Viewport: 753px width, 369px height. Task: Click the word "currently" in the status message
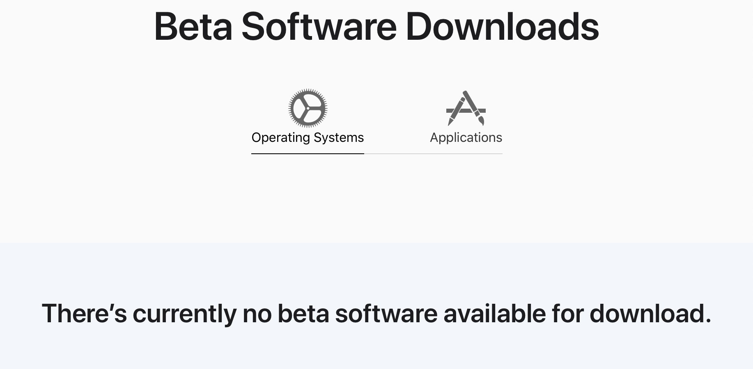(184, 314)
